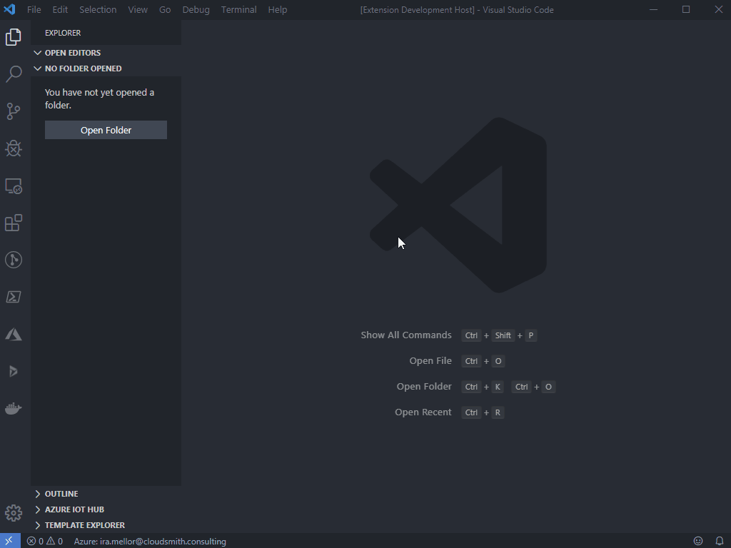Open the File menu
The width and height of the screenshot is (731, 548).
tap(34, 9)
